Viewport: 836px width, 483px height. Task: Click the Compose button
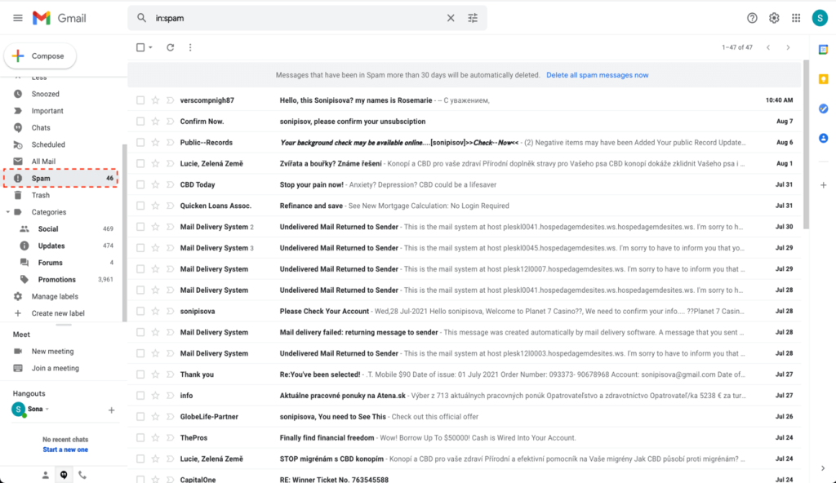point(40,55)
